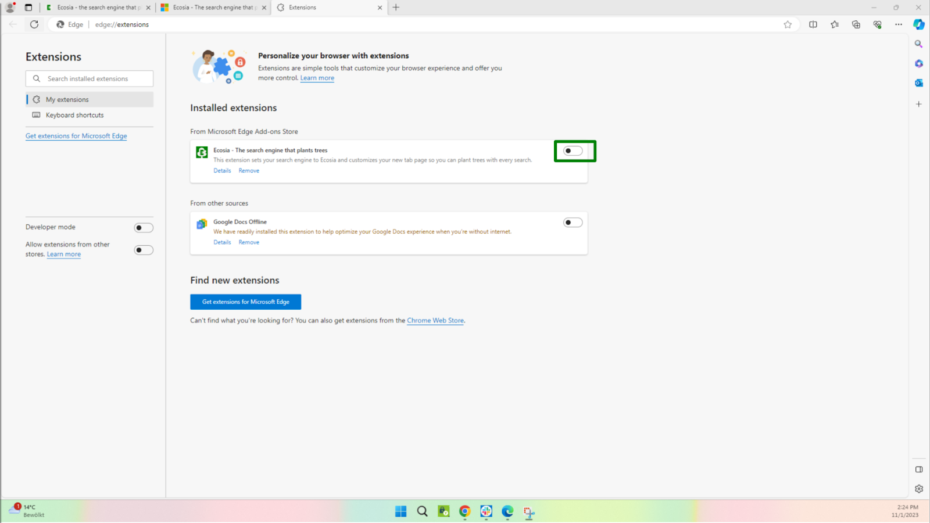Image resolution: width=930 pixels, height=523 pixels.
Task: Reload the page with refresh icon
Action: click(34, 24)
